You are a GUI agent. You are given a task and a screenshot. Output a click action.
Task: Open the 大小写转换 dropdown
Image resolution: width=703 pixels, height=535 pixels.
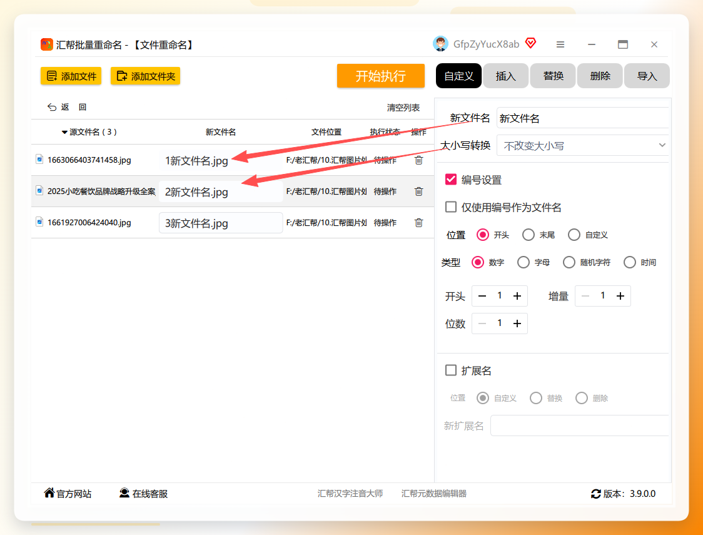coord(582,145)
